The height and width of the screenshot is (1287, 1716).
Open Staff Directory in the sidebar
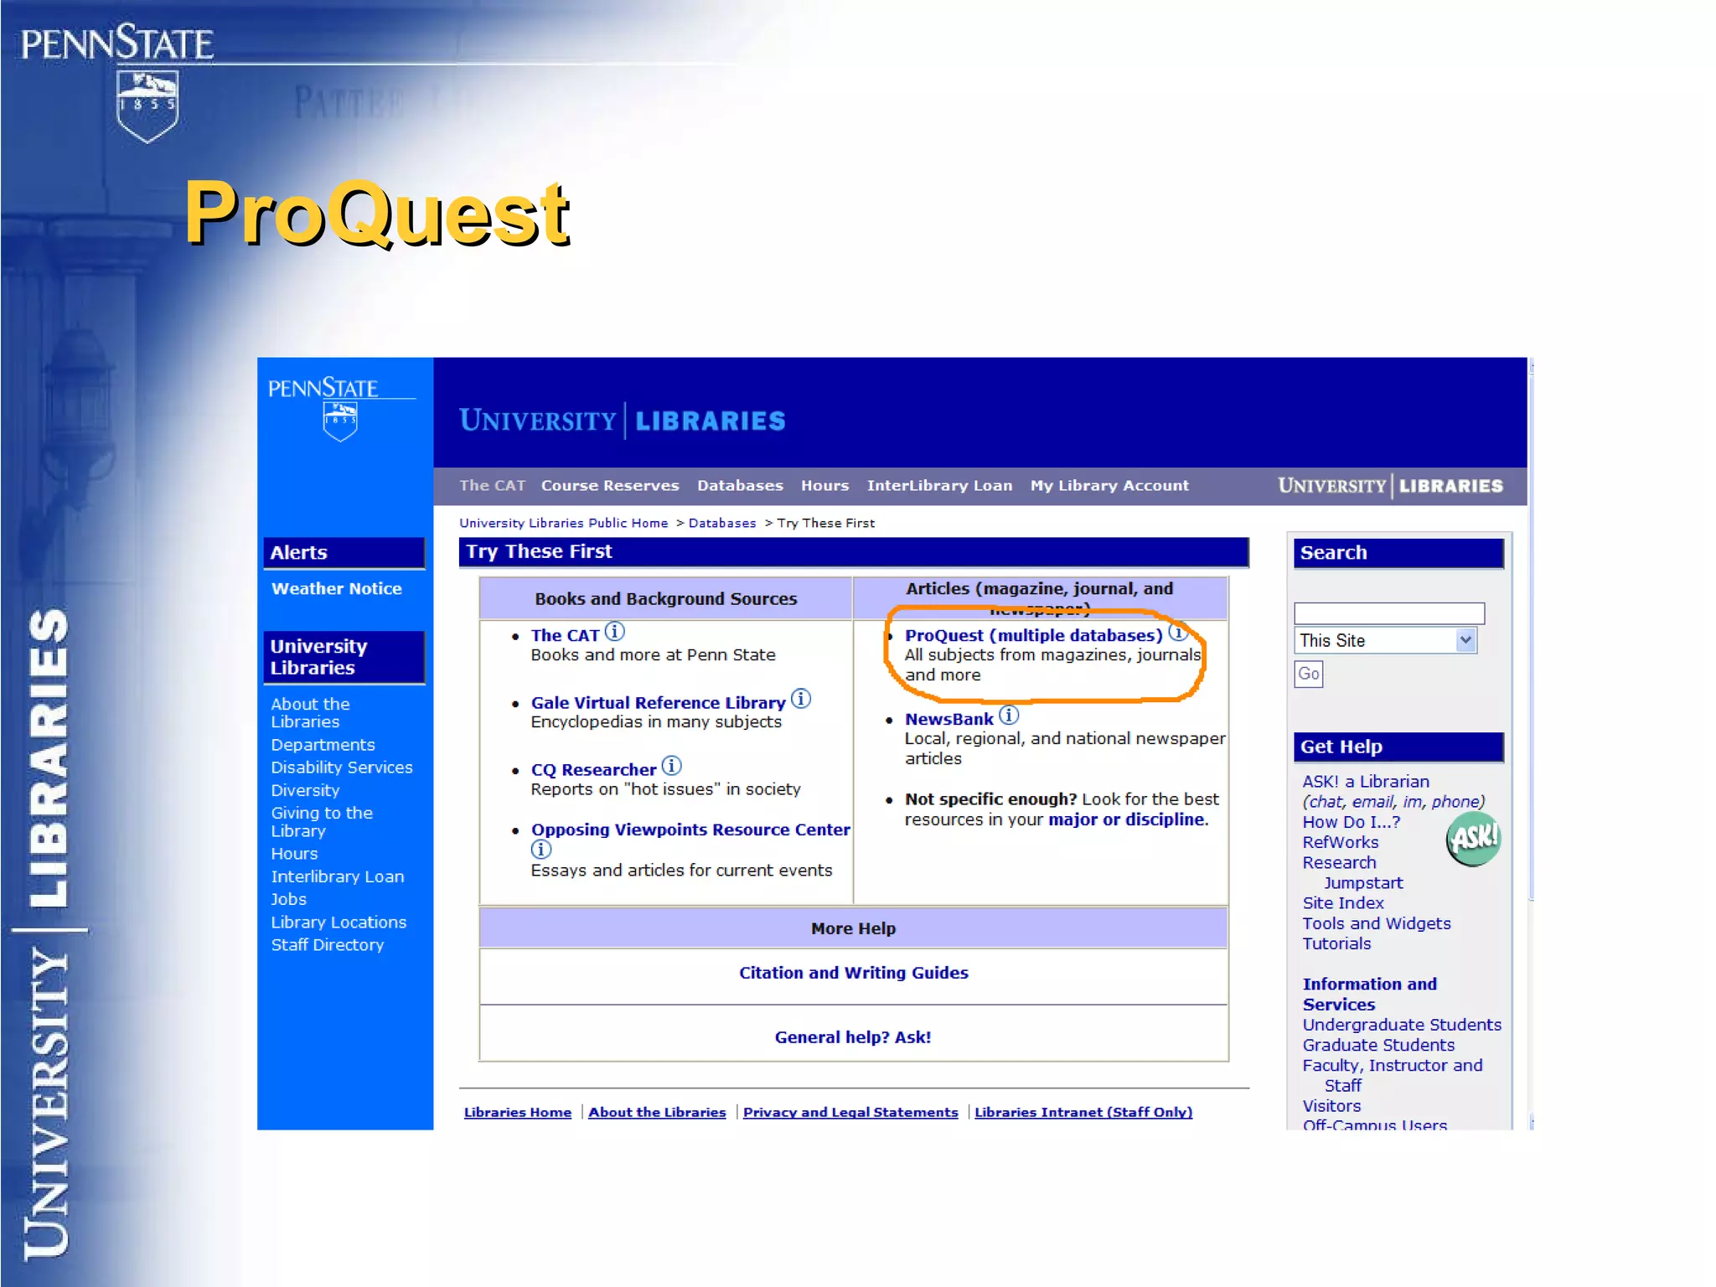click(328, 945)
